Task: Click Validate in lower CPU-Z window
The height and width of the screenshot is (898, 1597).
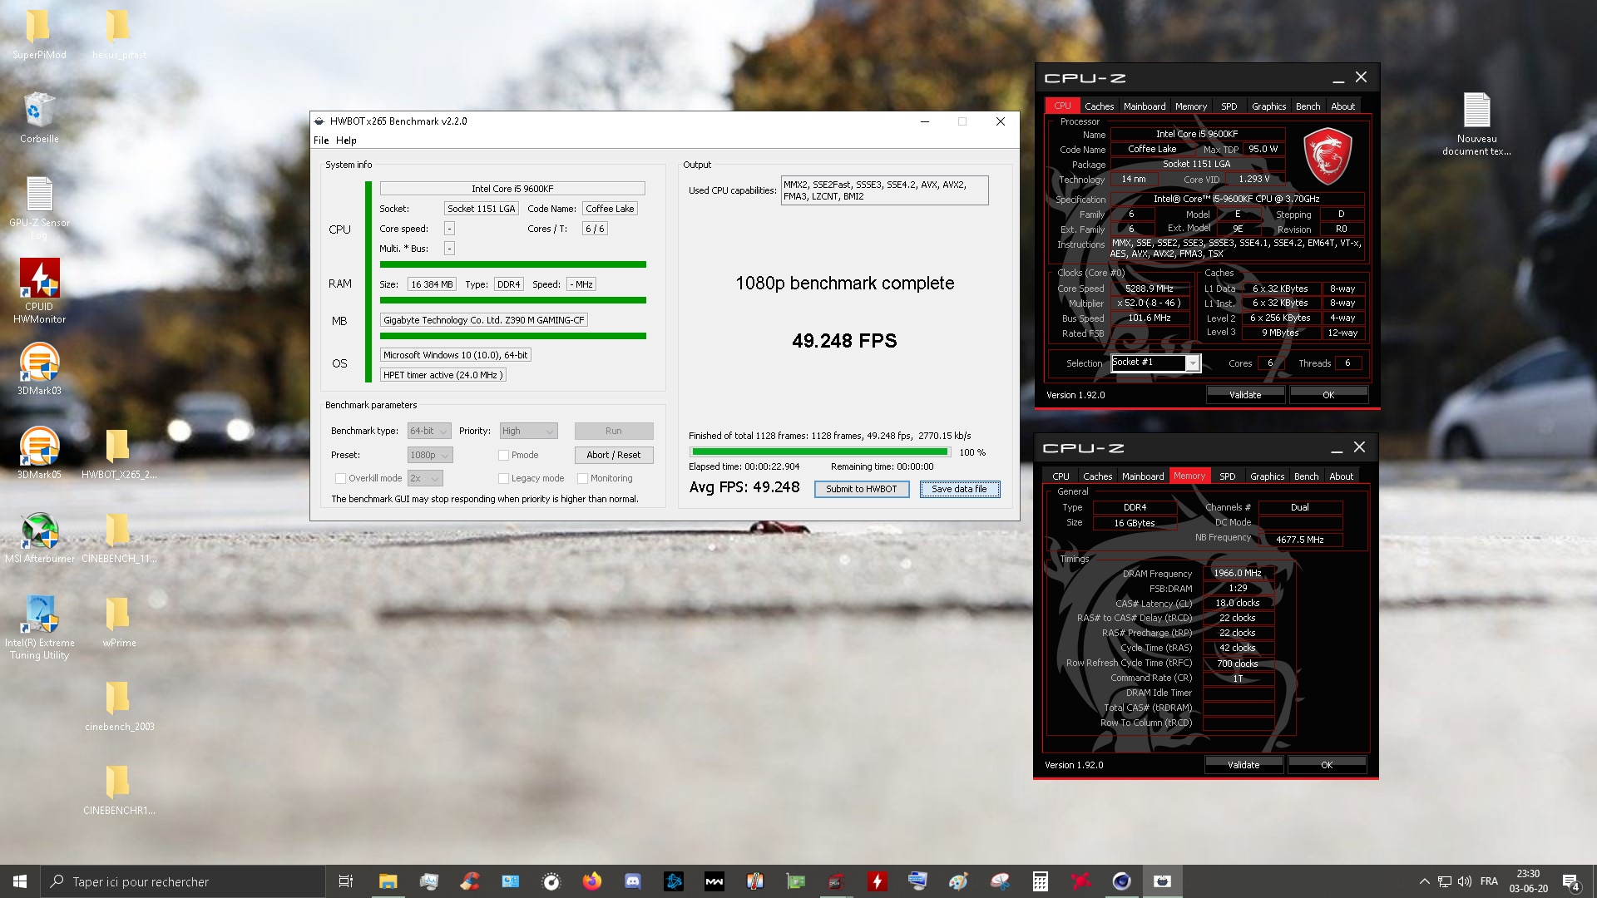Action: [x=1243, y=765]
